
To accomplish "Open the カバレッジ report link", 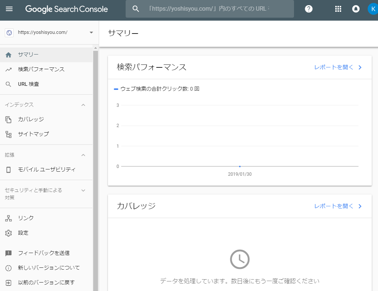I will (x=338, y=206).
